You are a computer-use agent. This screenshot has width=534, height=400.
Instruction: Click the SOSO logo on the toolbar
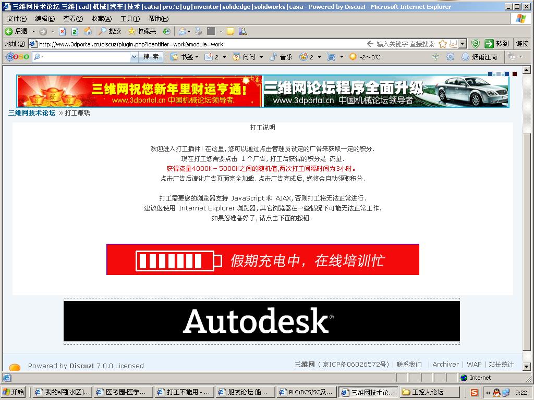point(18,56)
